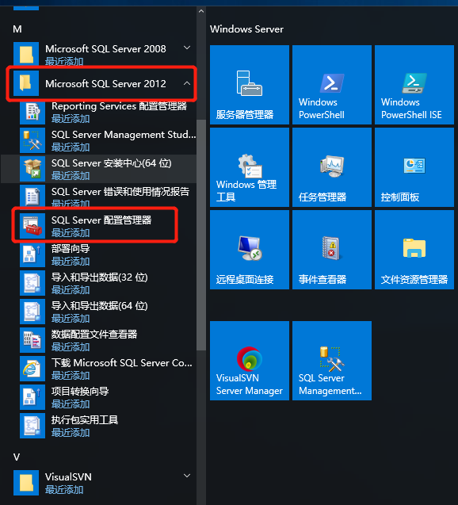Open the File Explorer (文件资源管理器) tile
The image size is (458, 505).
tap(414, 250)
